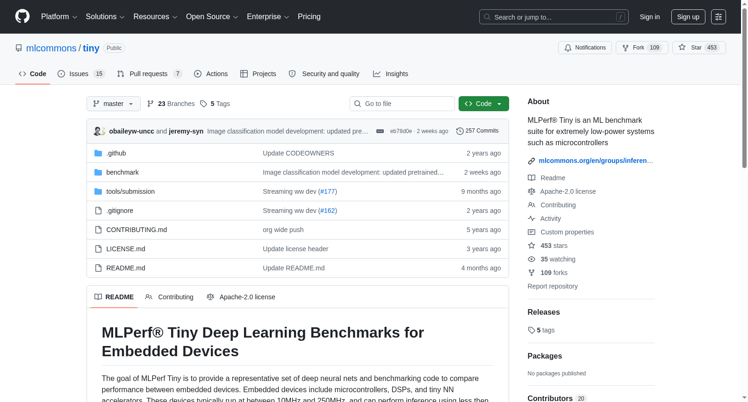
Task: Select the README tab in file viewer
Action: click(x=114, y=297)
